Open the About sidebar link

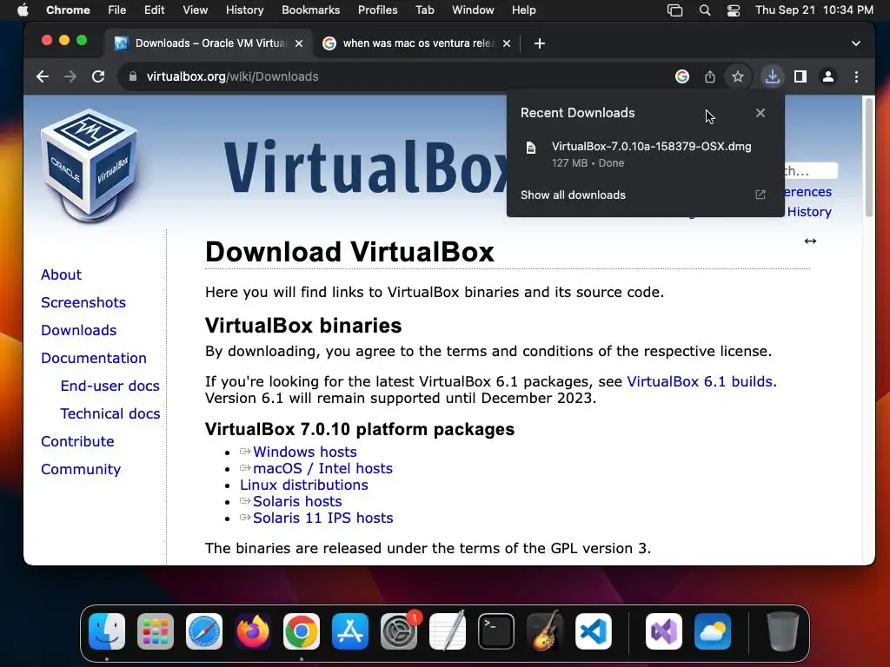(62, 274)
